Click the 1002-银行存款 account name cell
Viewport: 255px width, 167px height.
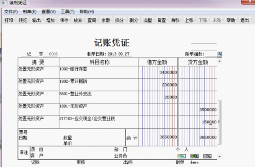[x=99, y=72]
